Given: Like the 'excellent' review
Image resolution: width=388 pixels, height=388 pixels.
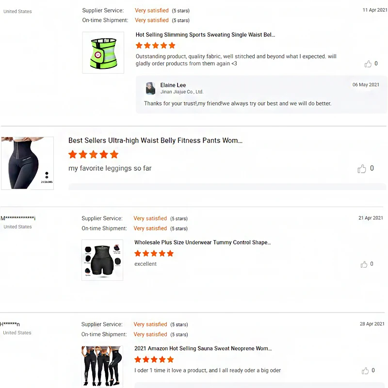Looking at the screenshot, I should coord(364,264).
